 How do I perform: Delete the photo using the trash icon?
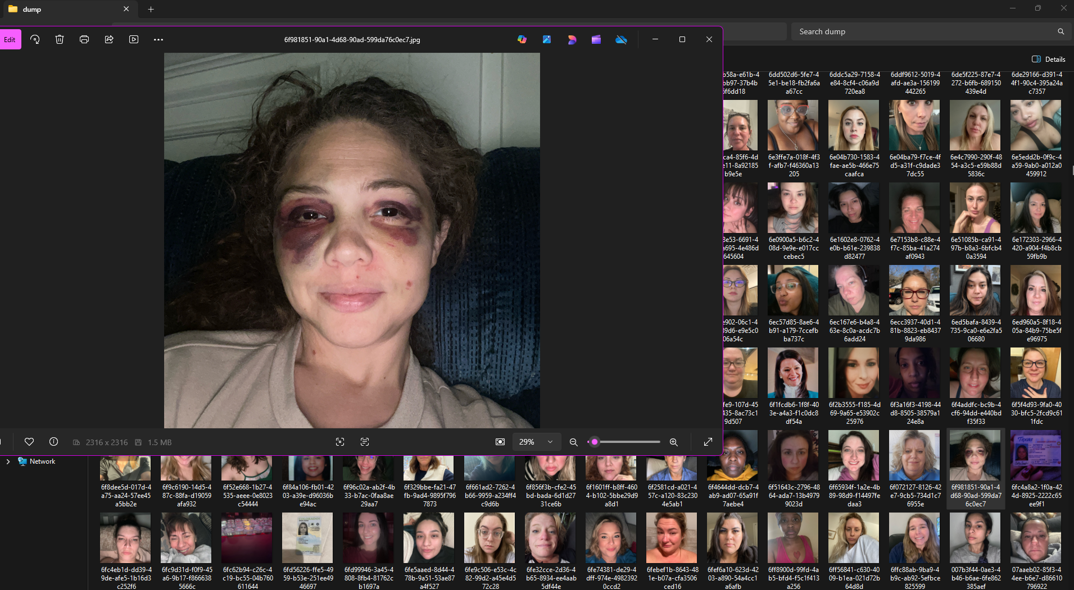click(x=60, y=39)
